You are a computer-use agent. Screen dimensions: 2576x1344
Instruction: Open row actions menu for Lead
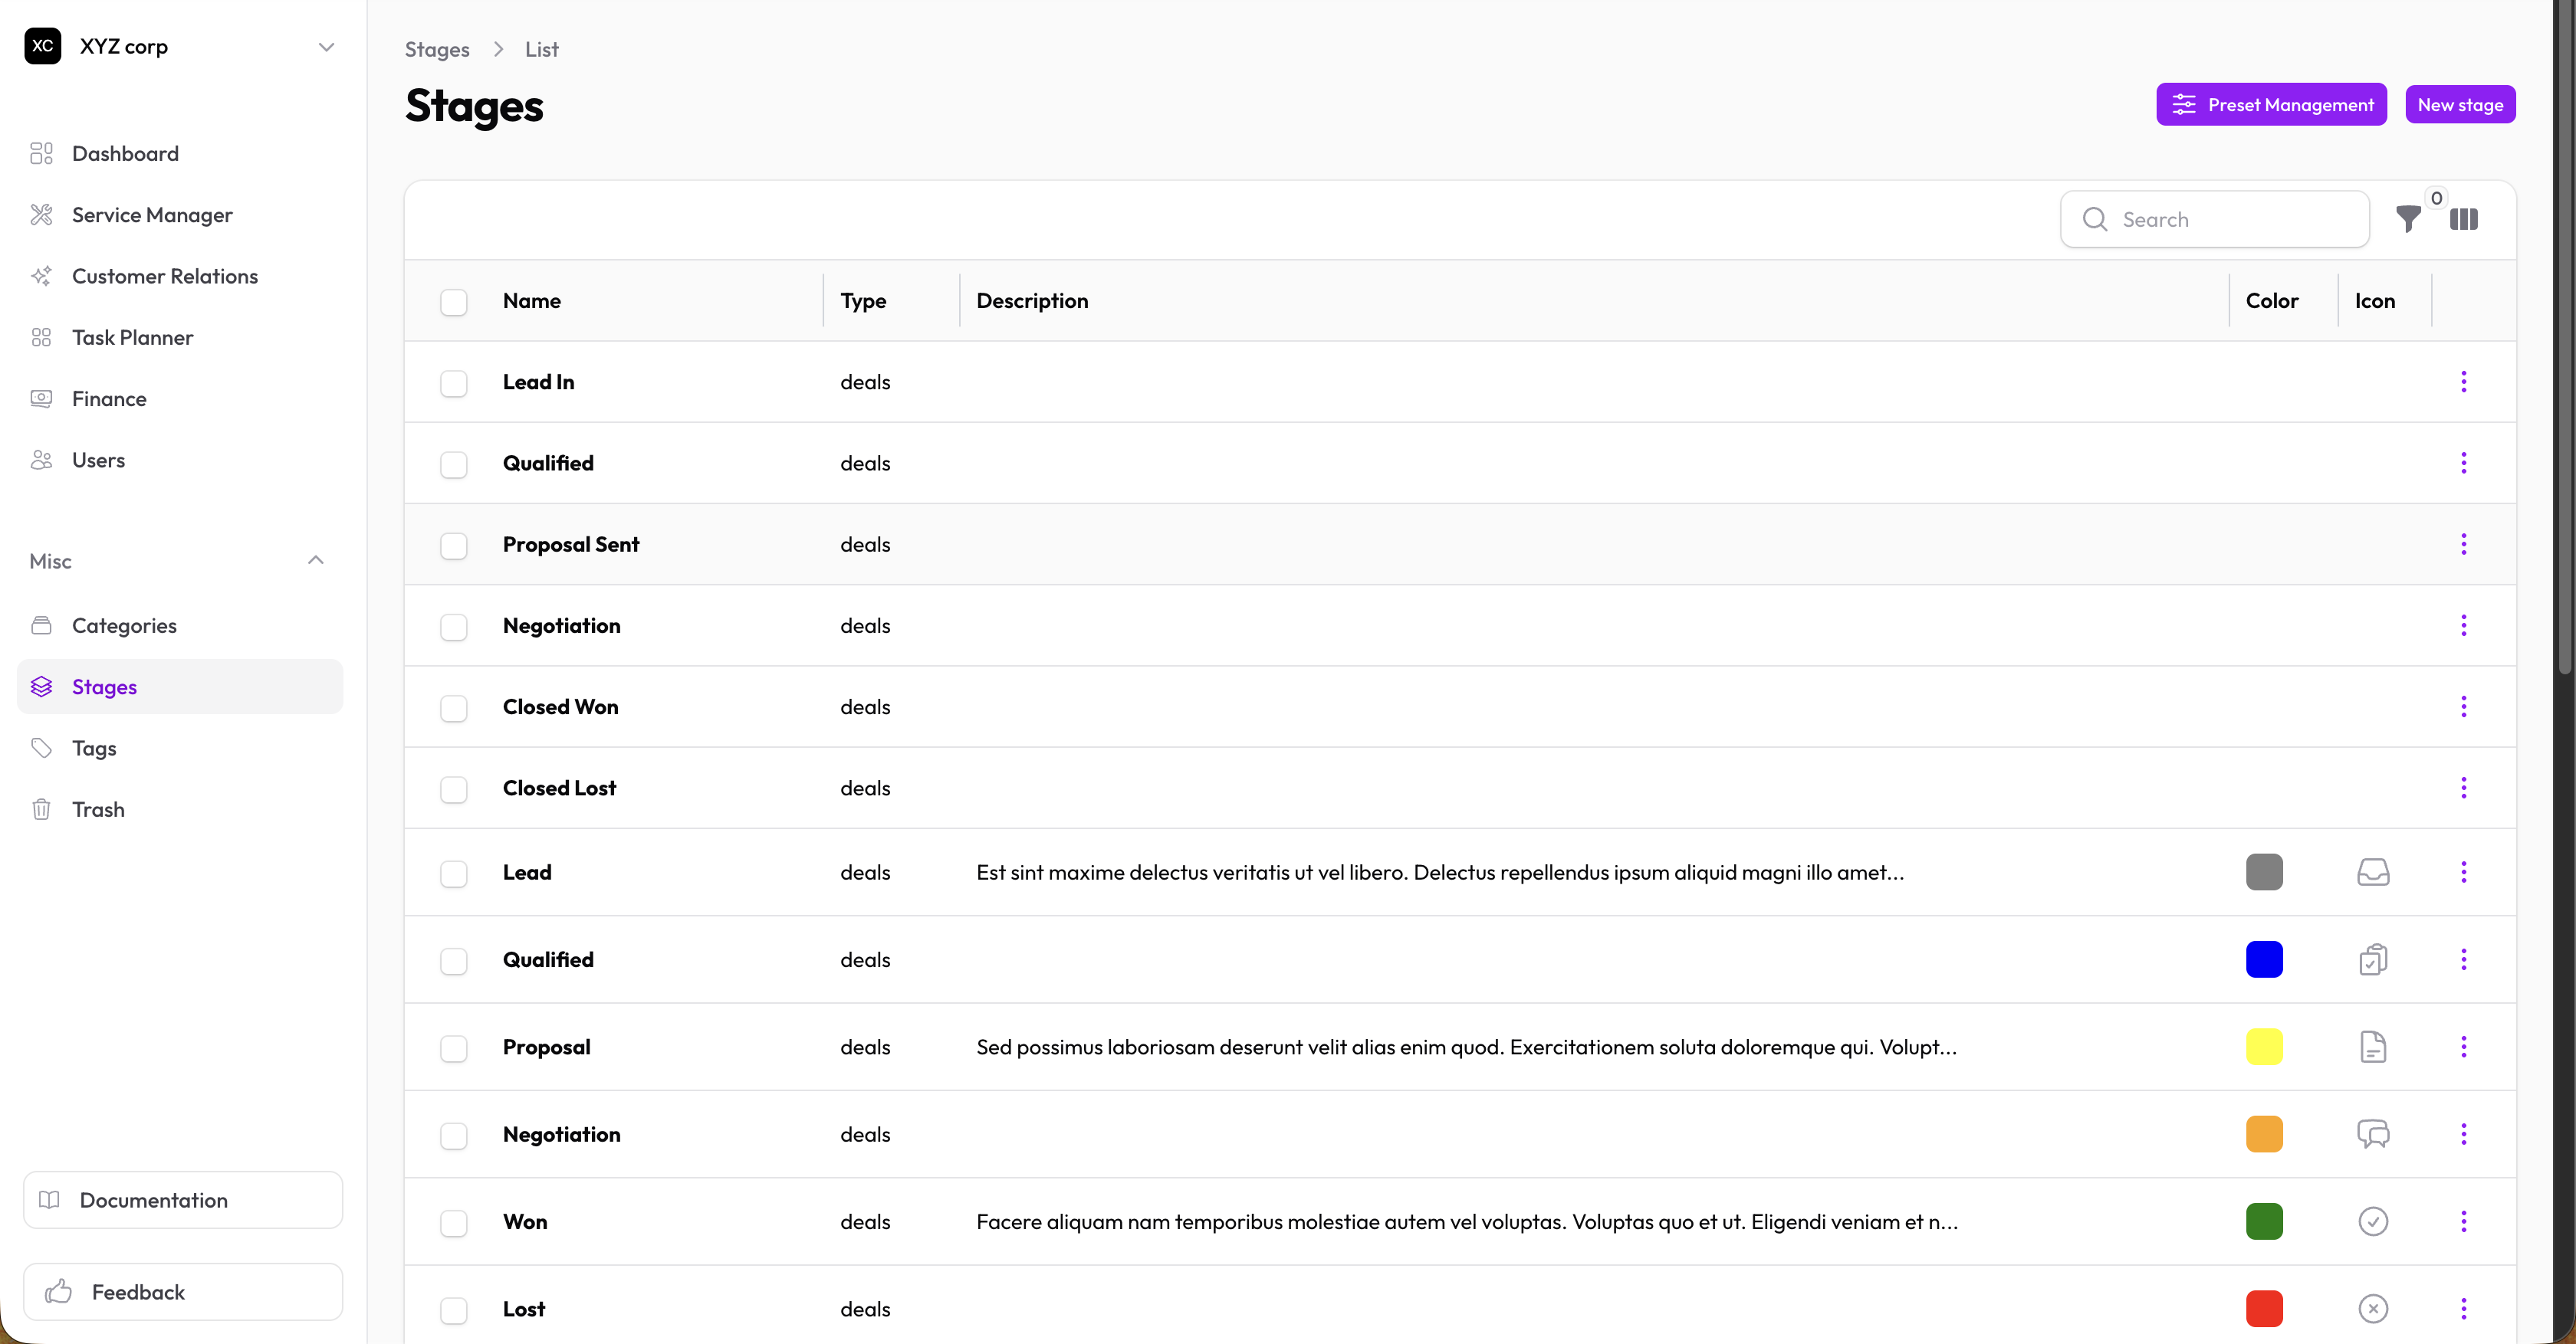tap(2463, 872)
